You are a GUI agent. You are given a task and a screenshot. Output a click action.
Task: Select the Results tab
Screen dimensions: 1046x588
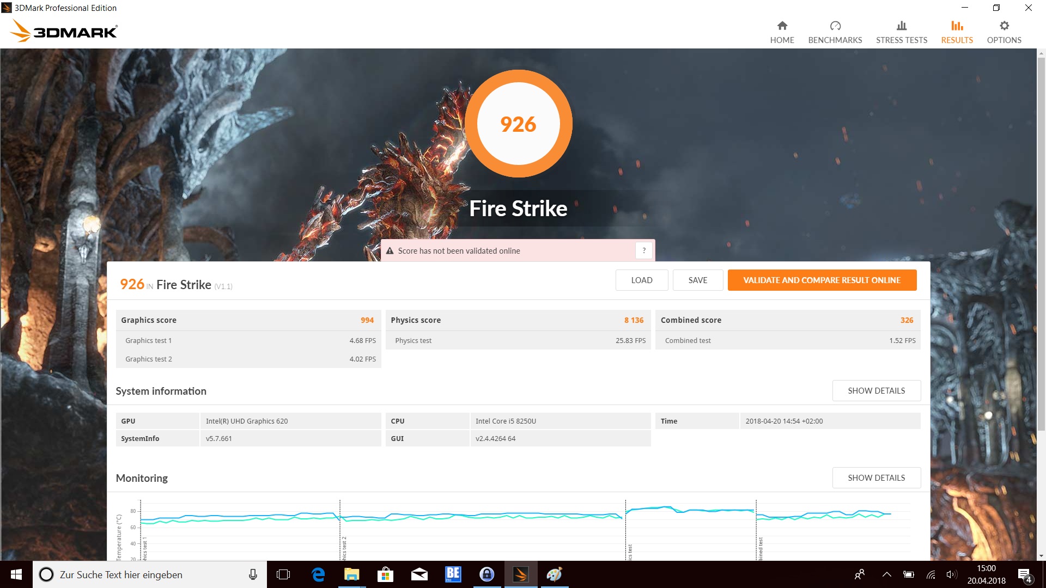coord(957,32)
